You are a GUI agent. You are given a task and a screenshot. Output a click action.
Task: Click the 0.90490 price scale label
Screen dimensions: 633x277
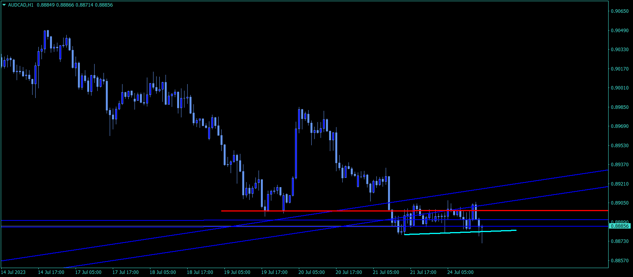(620, 31)
